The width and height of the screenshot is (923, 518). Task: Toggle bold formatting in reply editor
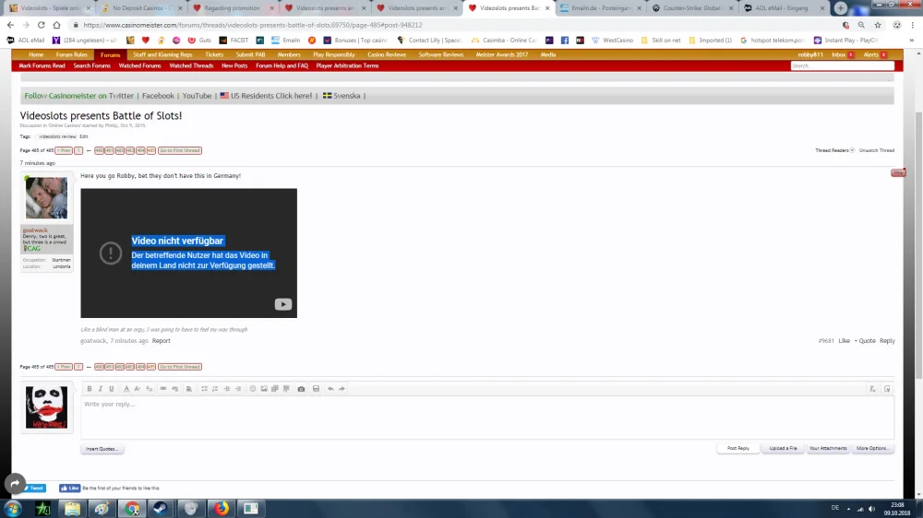point(90,389)
